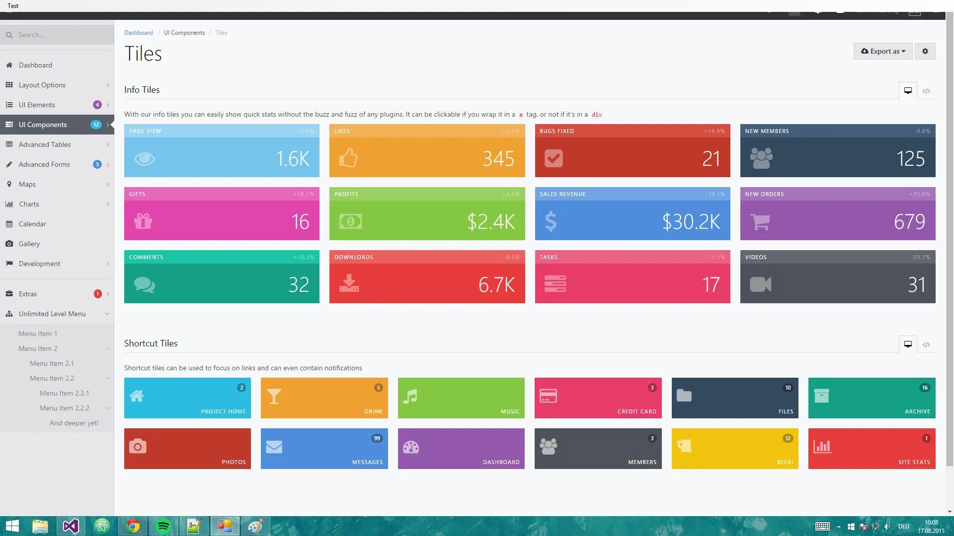Click the Page View eye icon
The height and width of the screenshot is (536, 954).
point(145,159)
